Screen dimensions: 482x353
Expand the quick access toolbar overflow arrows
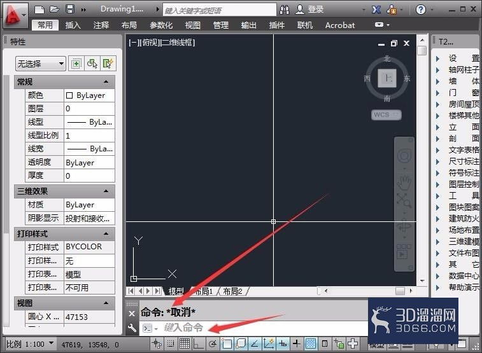coord(83,10)
